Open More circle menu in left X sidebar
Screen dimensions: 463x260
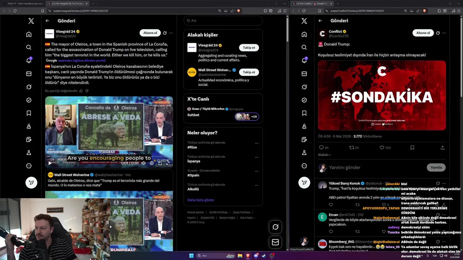29,166
